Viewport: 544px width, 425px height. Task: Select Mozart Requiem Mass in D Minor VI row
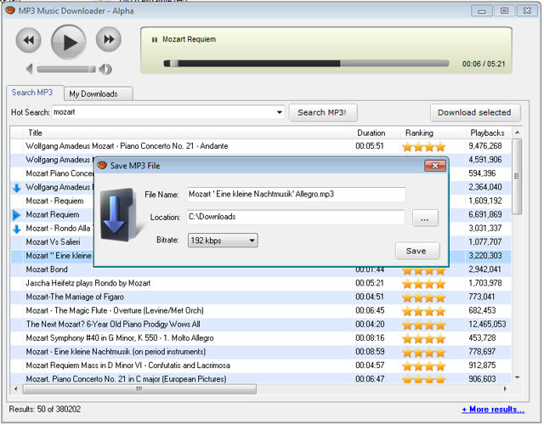point(260,365)
